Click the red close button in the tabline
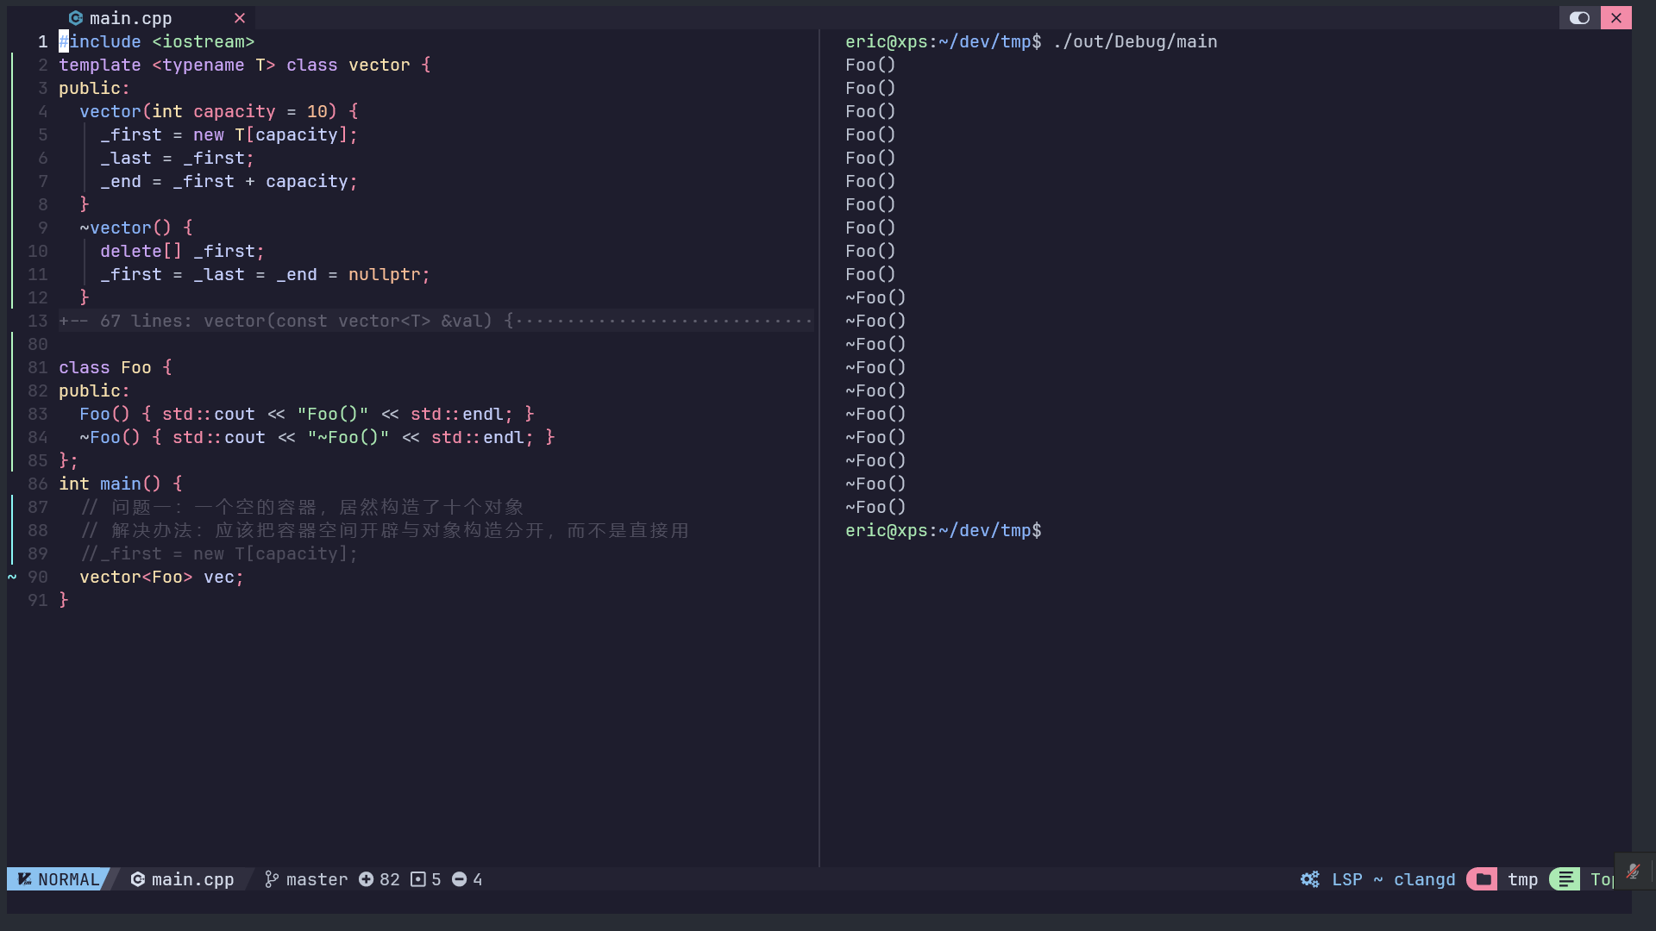This screenshot has height=931, width=1656. pos(1616,18)
